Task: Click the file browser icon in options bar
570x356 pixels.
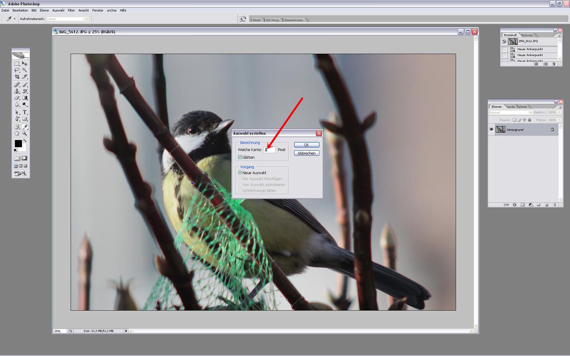Action: (x=243, y=19)
